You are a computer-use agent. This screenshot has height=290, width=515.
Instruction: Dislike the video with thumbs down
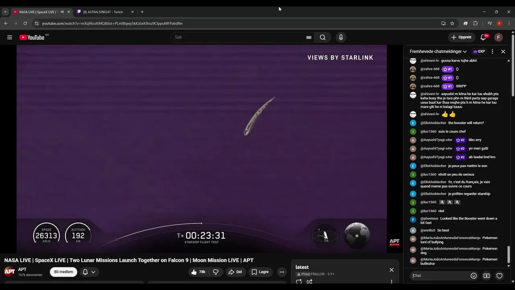coord(216,272)
